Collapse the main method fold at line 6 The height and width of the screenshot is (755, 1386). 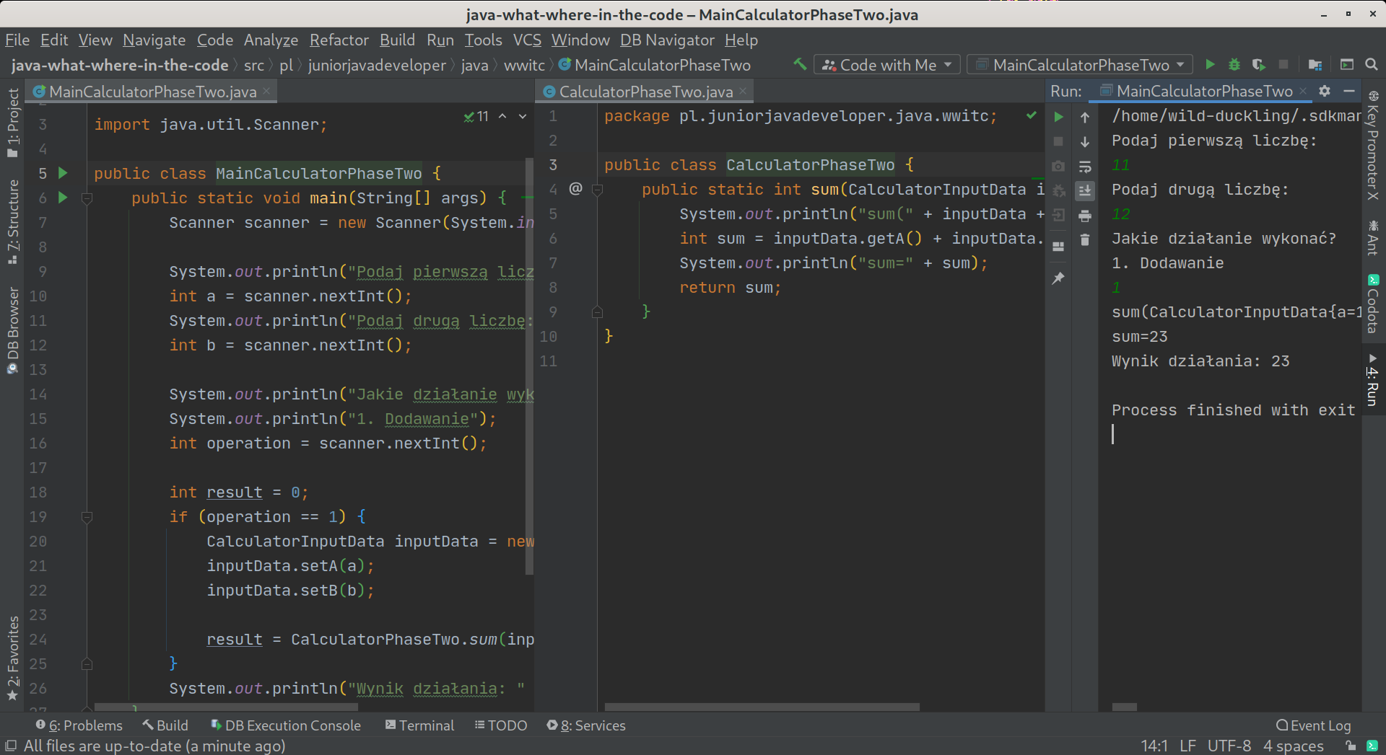click(x=87, y=198)
